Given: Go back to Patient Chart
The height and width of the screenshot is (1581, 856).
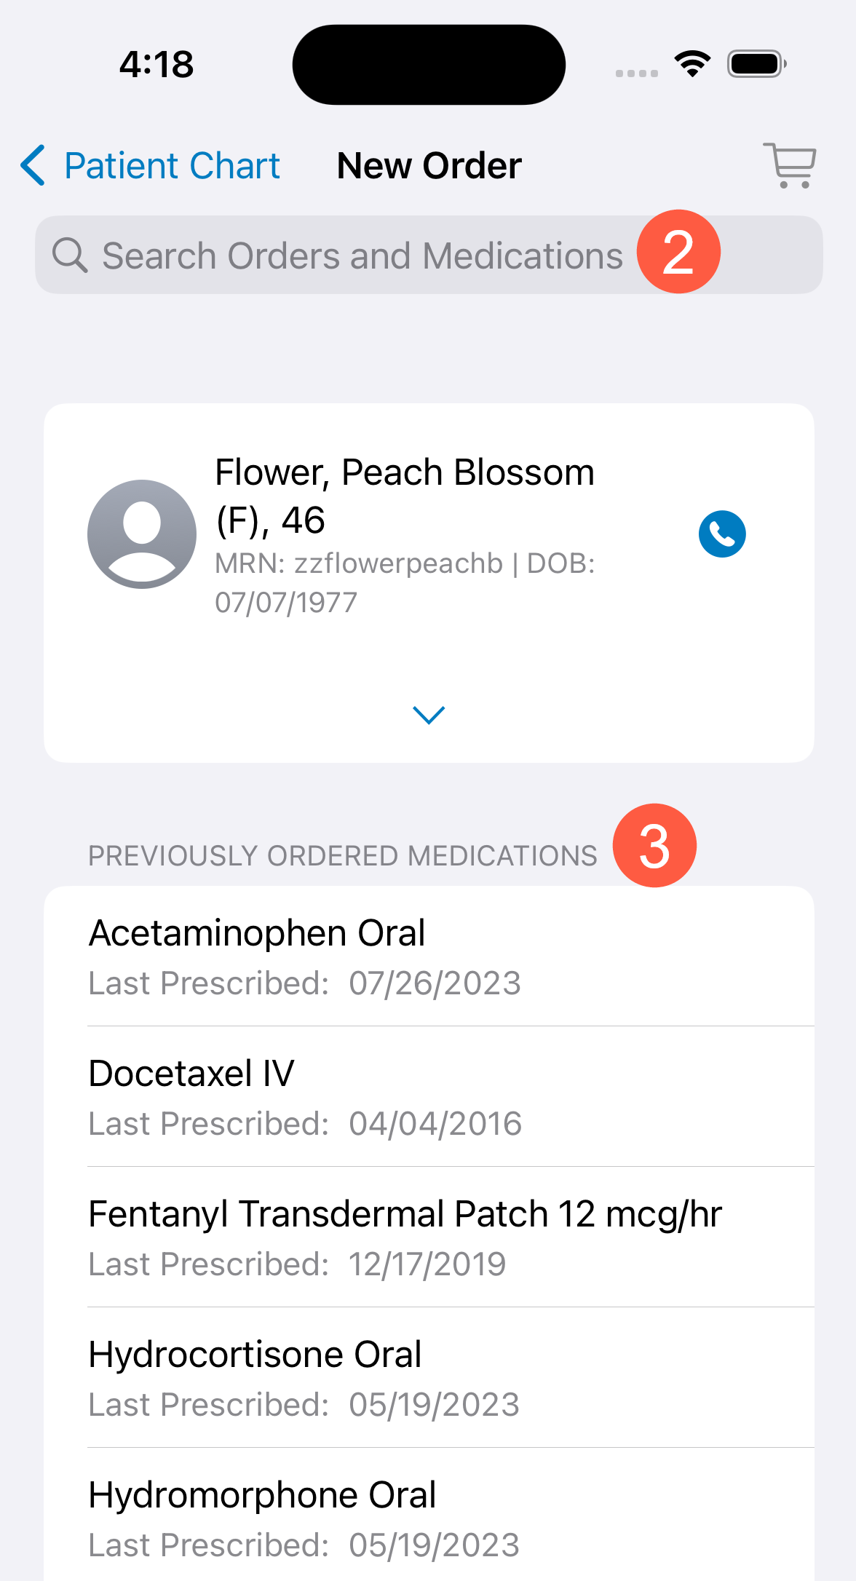Looking at the screenshot, I should (x=172, y=165).
